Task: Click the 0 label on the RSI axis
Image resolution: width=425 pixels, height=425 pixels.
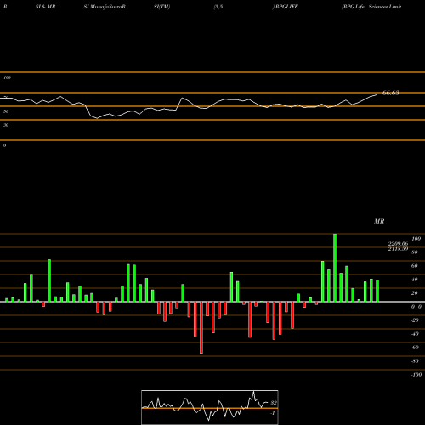Action: pos(5,145)
